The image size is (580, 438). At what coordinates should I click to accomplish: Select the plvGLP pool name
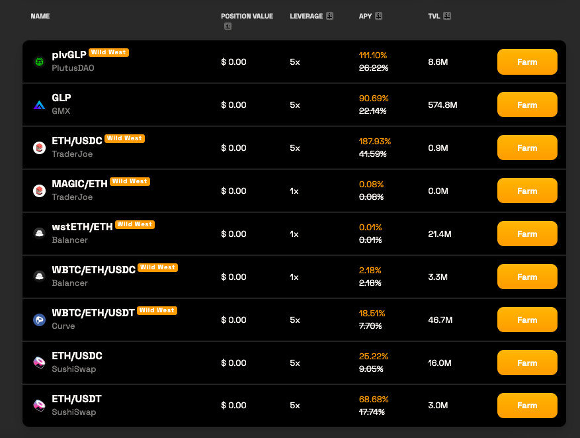coord(69,55)
